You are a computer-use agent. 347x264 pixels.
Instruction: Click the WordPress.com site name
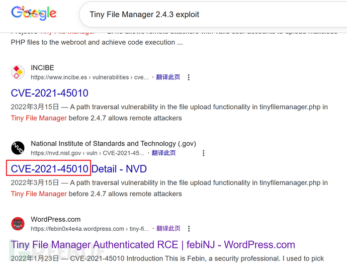55,219
